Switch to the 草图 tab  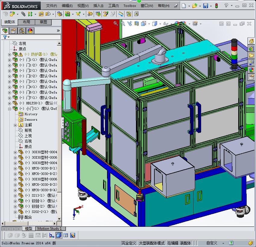pyautogui.click(x=43, y=22)
